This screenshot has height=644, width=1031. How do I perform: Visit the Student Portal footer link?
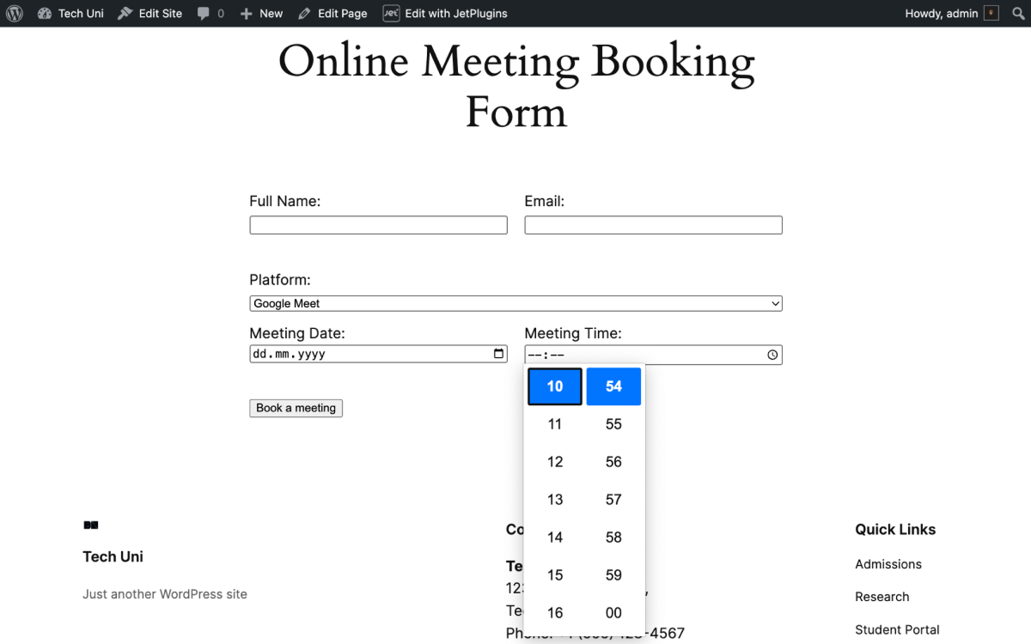click(897, 629)
